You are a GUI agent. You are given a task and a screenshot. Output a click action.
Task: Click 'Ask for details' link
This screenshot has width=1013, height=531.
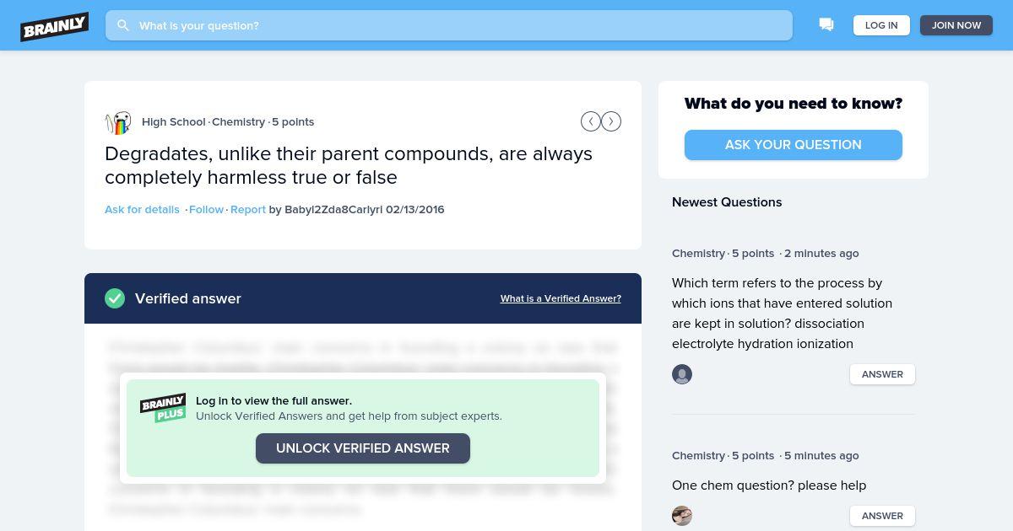(x=142, y=209)
